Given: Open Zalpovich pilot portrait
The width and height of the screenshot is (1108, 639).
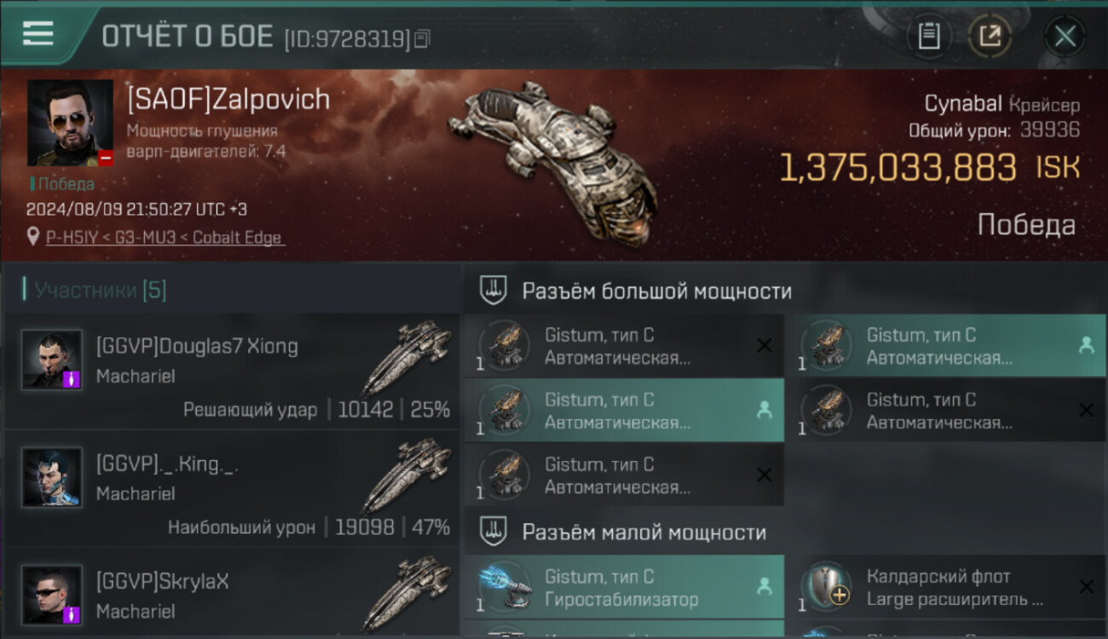Looking at the screenshot, I should click(70, 123).
